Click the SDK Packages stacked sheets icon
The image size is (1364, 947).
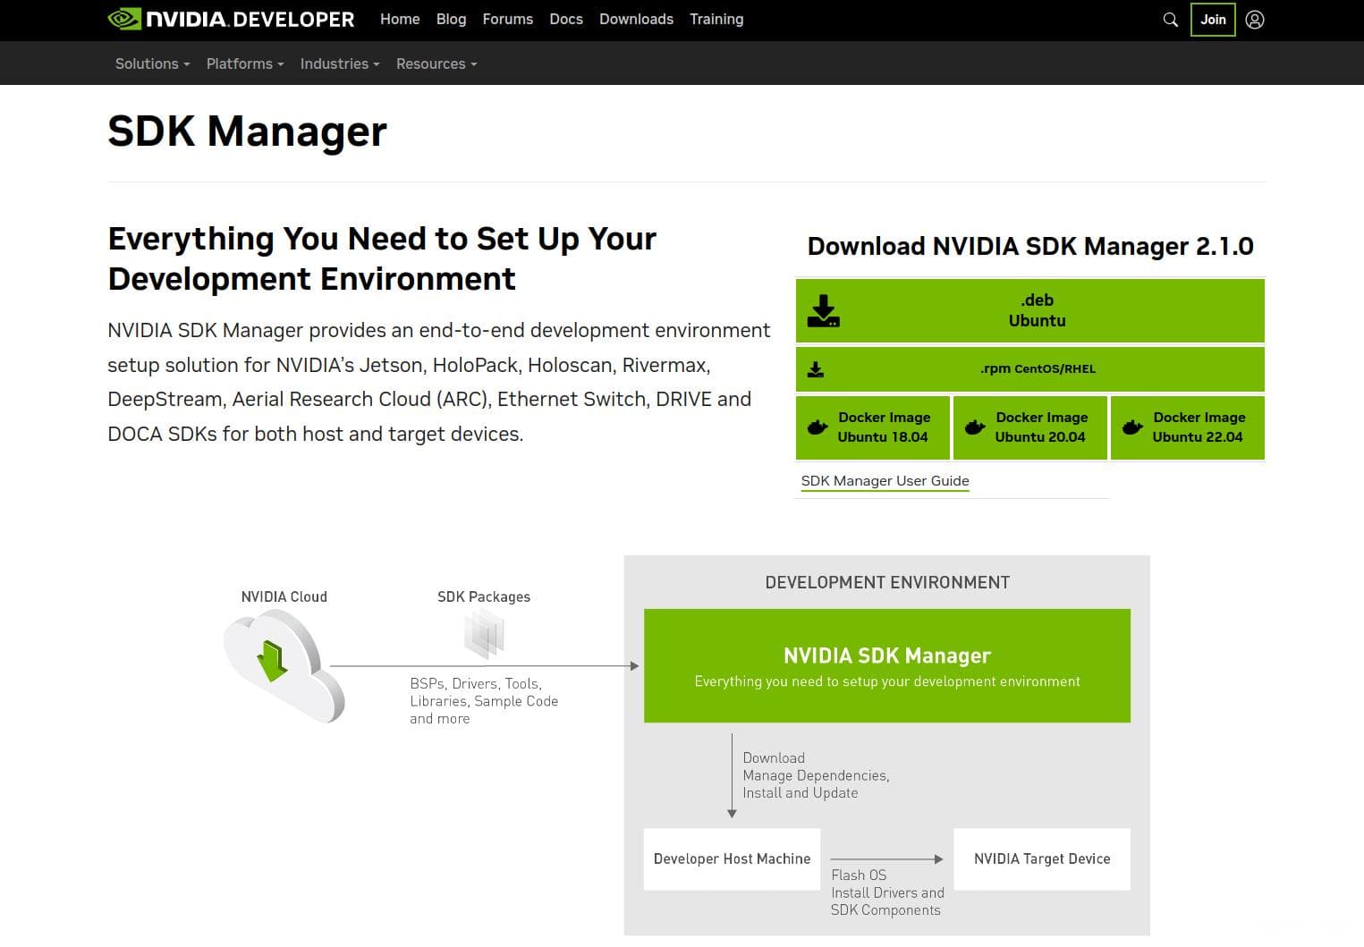(485, 634)
